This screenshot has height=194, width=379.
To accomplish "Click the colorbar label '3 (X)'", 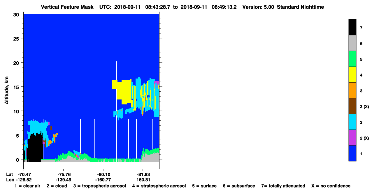I will (364, 107).
